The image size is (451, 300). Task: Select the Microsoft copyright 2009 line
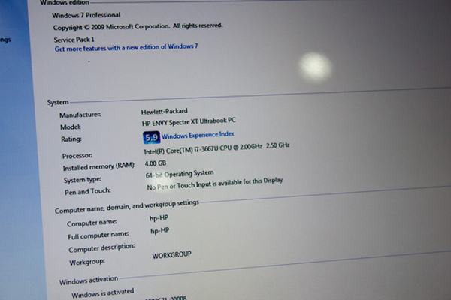click(138, 26)
